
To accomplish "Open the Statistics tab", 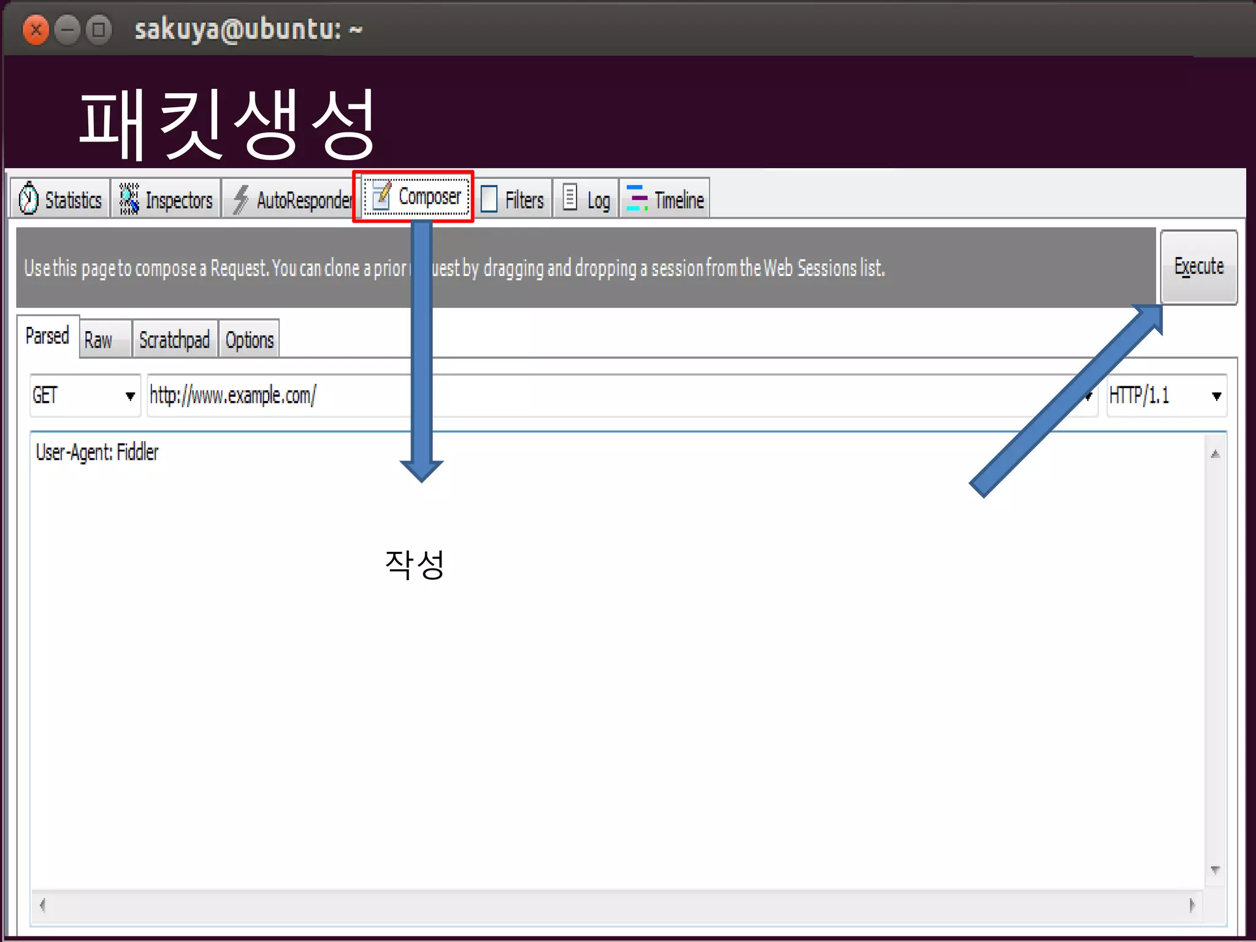I will point(60,198).
